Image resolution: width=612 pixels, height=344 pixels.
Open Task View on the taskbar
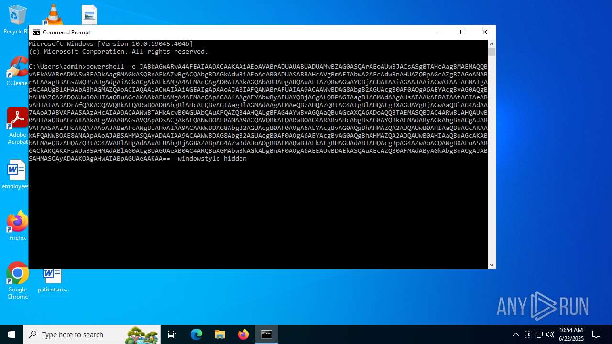(x=172, y=334)
